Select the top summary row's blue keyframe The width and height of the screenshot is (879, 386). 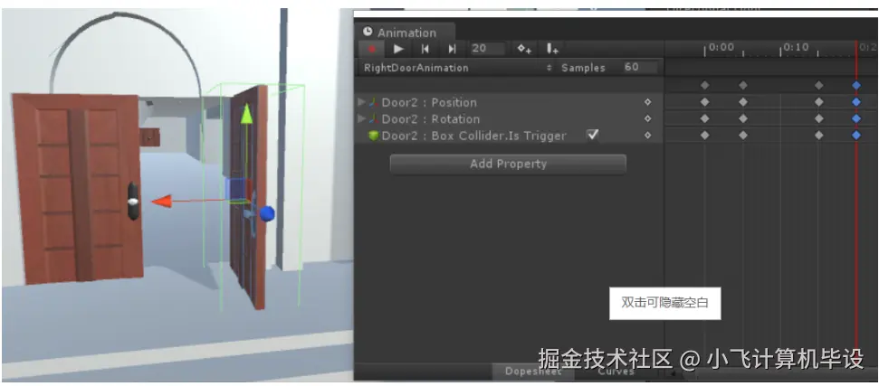pos(856,85)
